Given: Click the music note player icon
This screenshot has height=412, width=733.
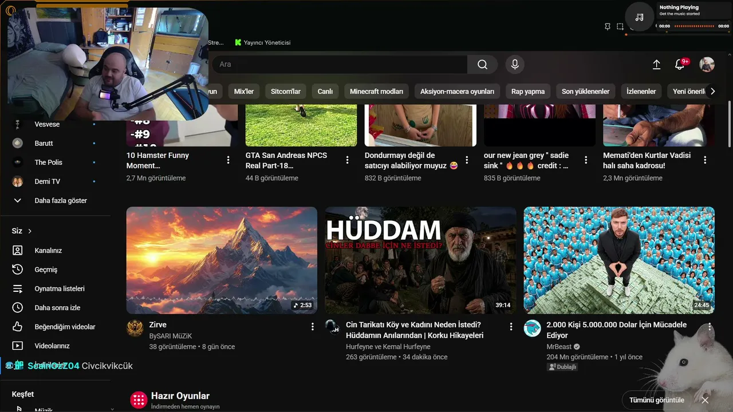Looking at the screenshot, I should pos(639,17).
